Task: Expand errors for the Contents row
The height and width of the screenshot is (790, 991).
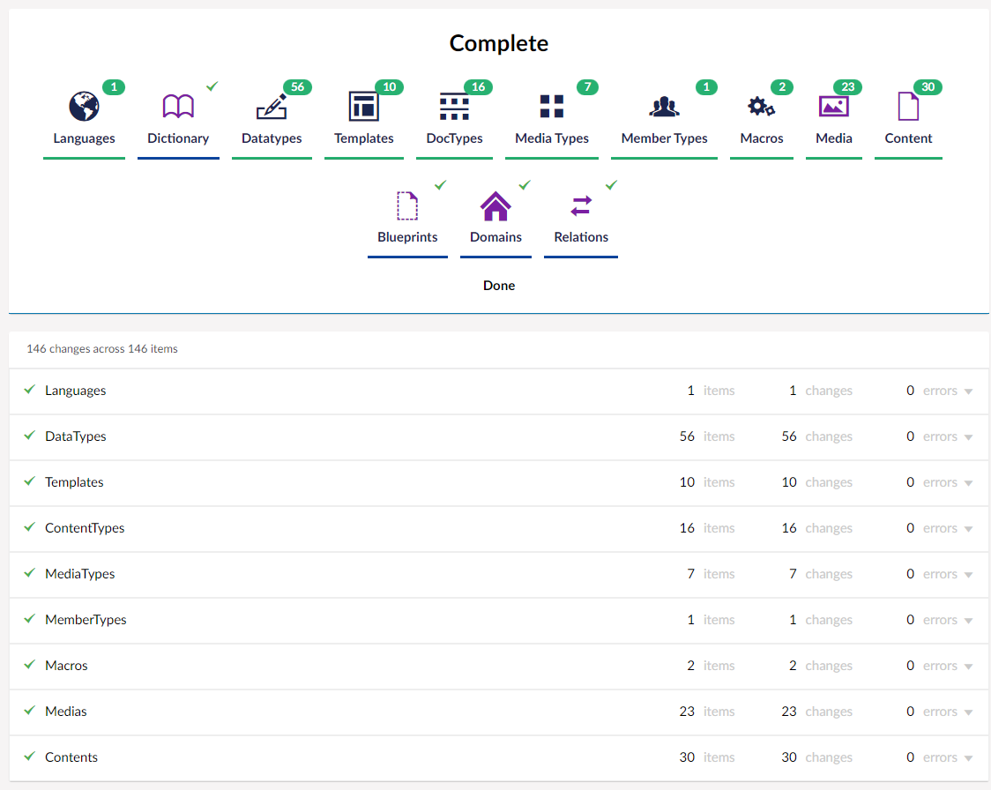Action: point(971,756)
